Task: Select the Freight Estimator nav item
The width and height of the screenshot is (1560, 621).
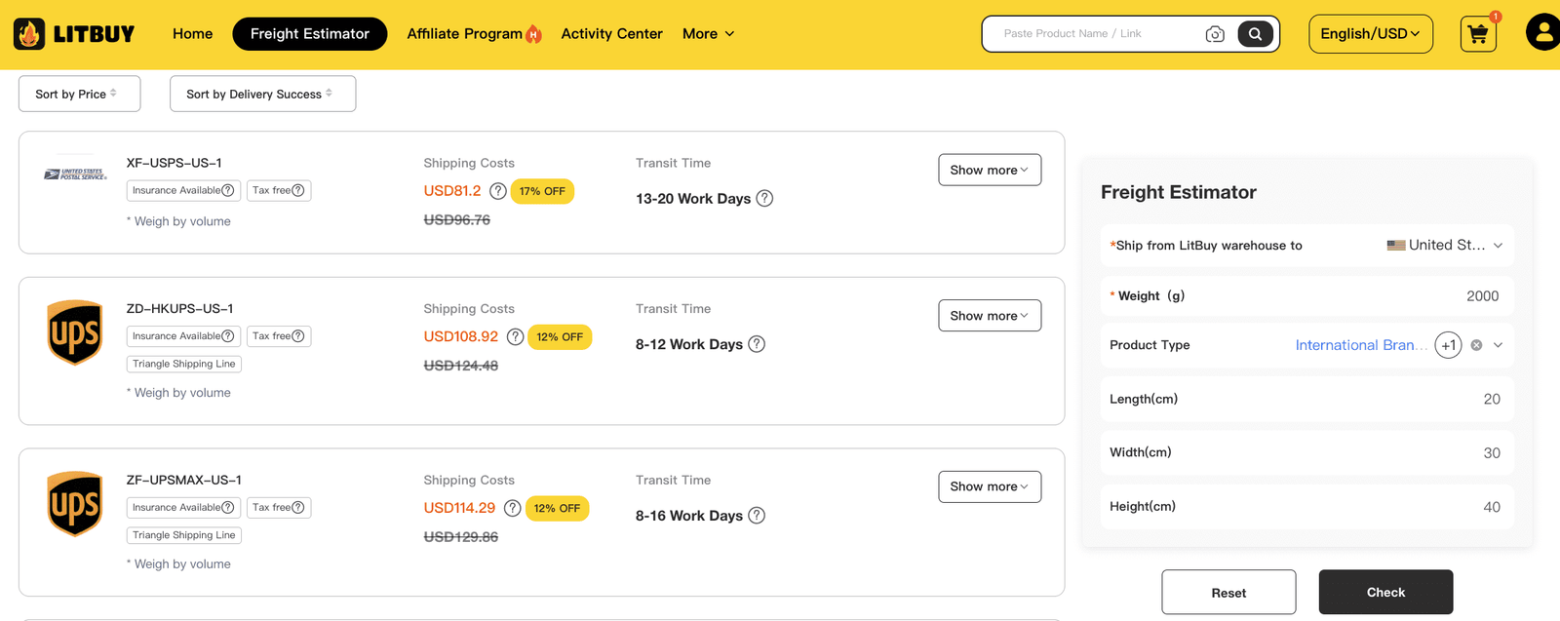Action: click(x=310, y=34)
